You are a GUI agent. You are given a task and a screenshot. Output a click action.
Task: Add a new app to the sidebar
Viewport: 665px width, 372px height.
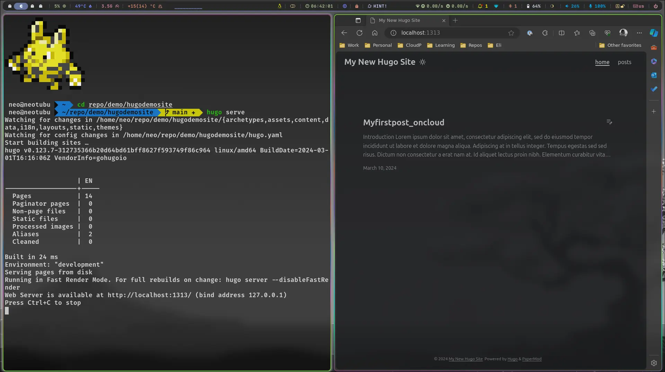point(654,112)
